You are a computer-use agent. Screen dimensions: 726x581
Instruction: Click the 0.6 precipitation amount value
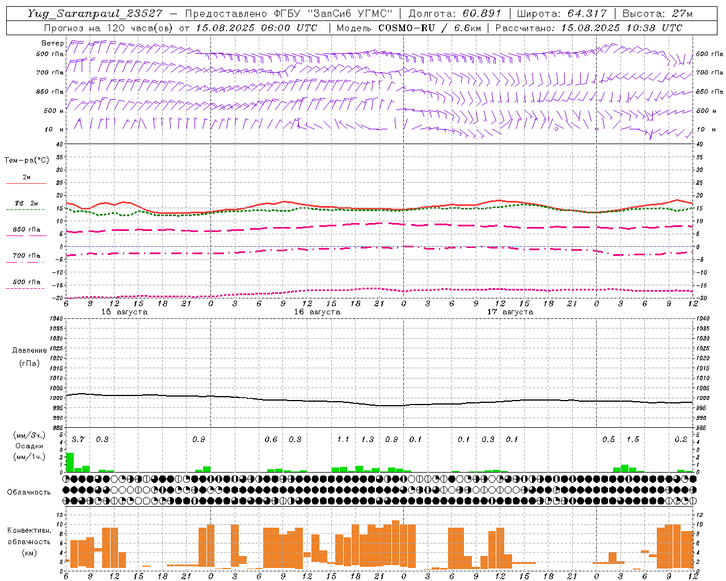[271, 440]
